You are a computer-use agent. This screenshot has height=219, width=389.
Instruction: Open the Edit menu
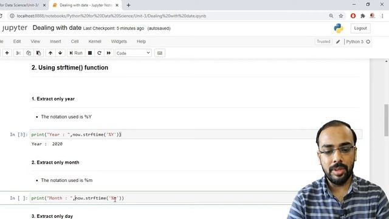[x=17, y=41]
